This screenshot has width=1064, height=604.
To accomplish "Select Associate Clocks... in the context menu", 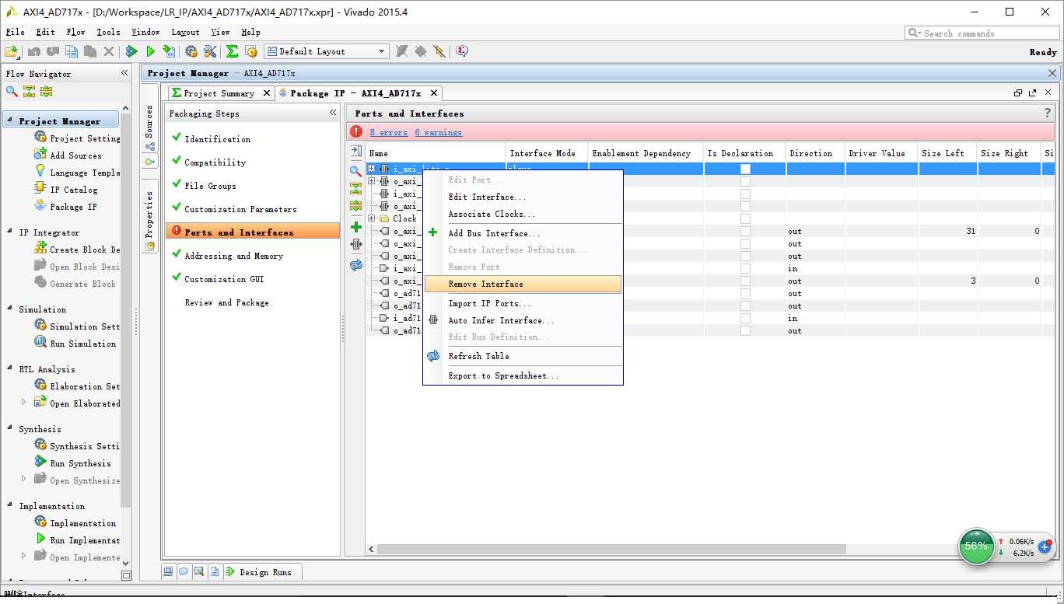I will [523, 214].
